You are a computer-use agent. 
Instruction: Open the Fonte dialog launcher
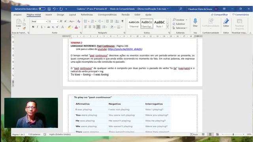click(x=81, y=33)
